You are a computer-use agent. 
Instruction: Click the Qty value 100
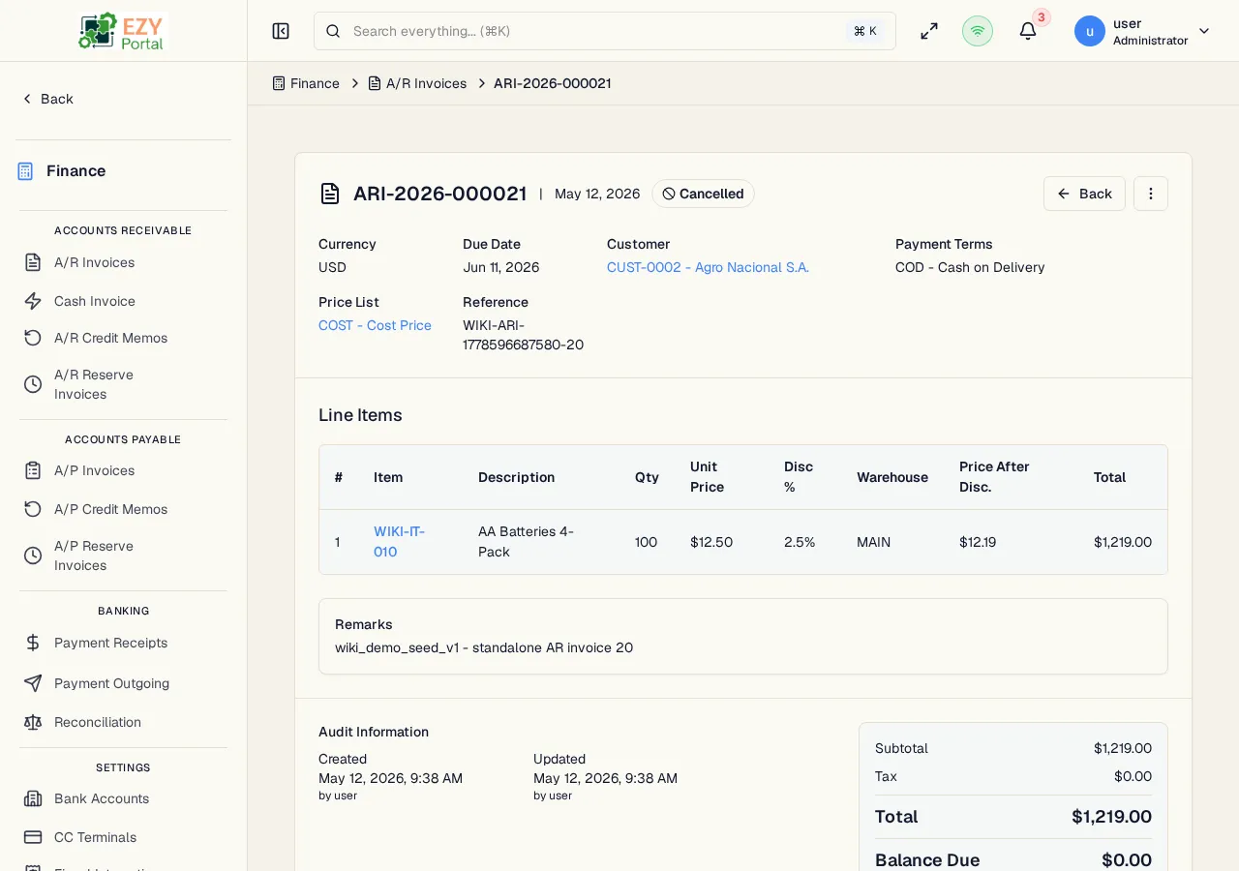click(646, 542)
